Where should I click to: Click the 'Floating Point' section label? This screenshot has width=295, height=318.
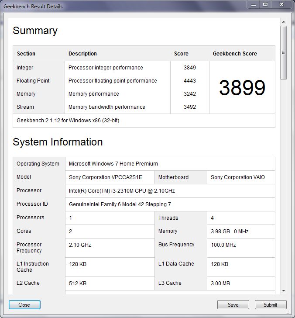33,81
